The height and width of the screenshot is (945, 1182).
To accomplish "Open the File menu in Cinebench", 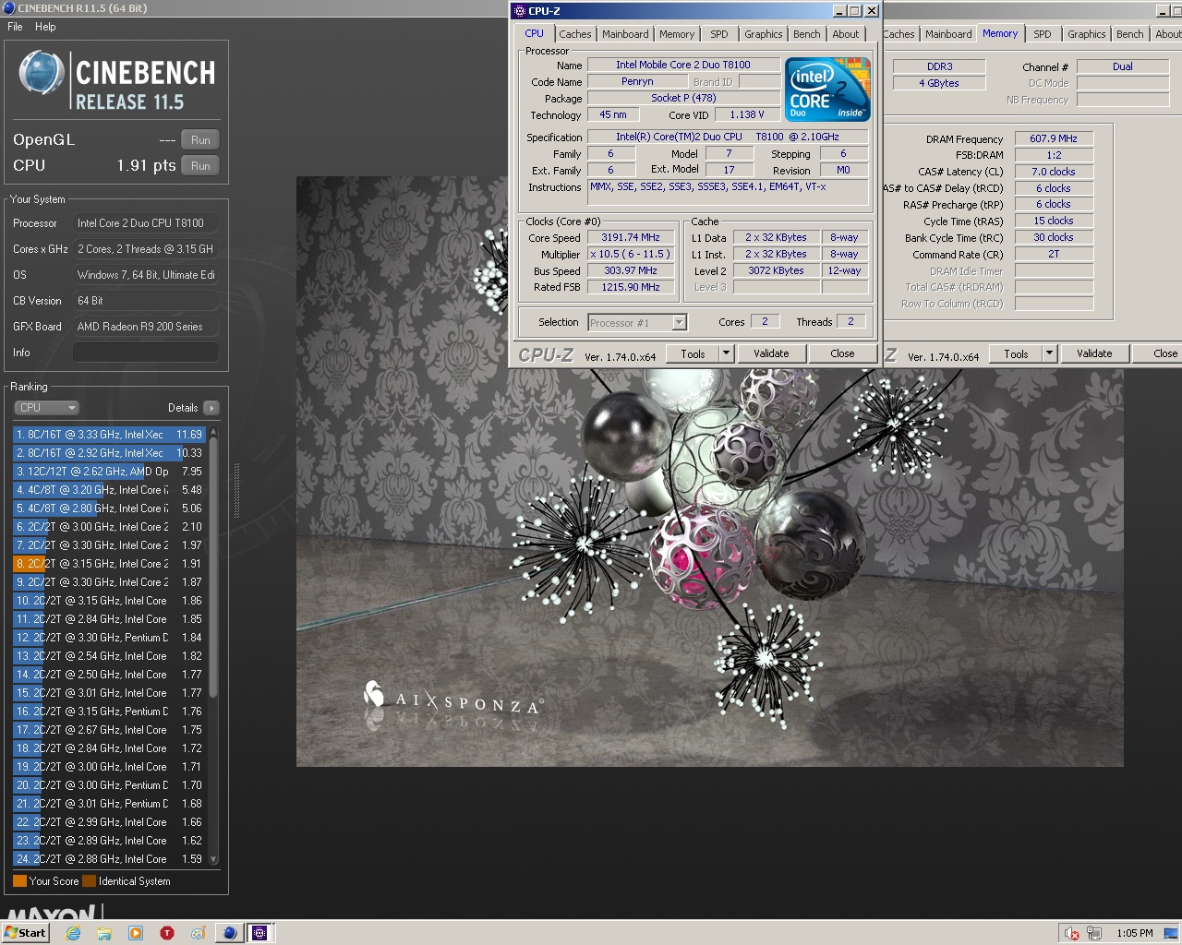I will click(x=16, y=27).
